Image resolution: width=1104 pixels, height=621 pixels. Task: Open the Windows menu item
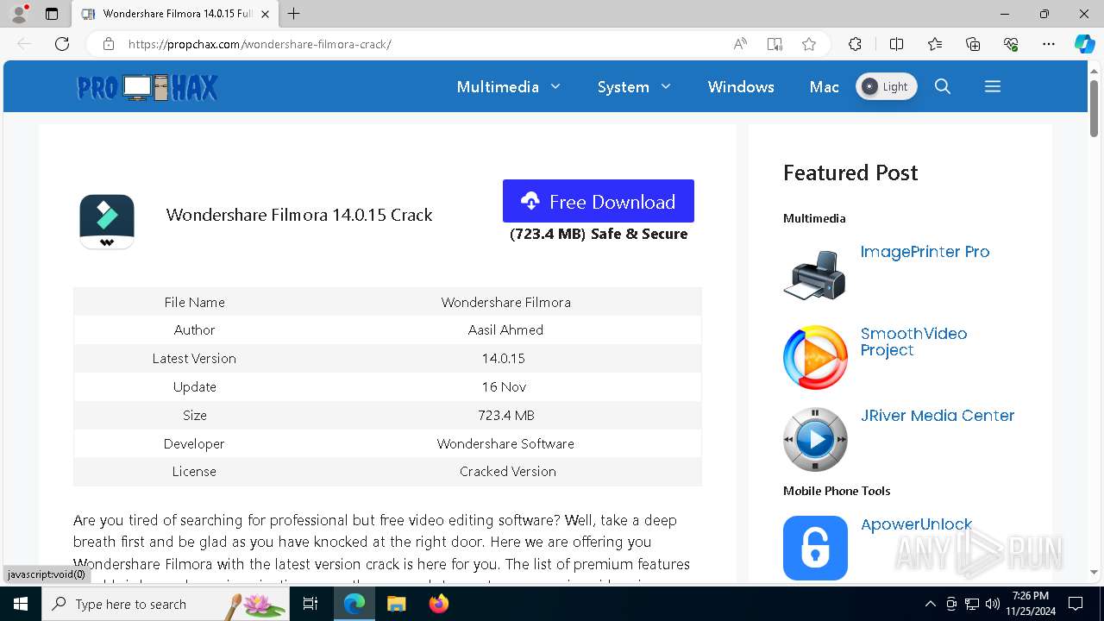741,87
